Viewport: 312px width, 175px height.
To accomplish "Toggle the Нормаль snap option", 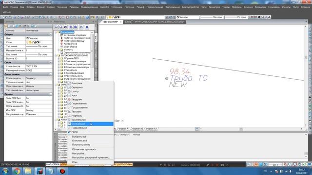I will coord(91,116).
